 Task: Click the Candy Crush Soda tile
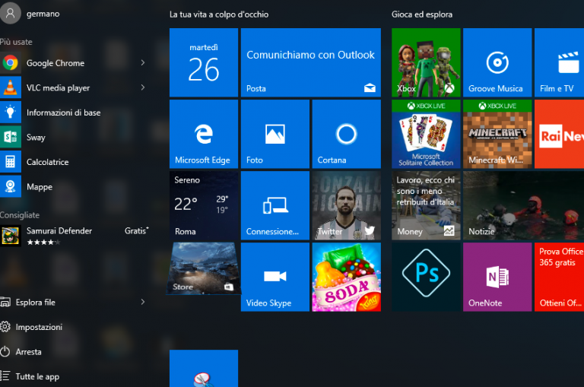point(346,277)
